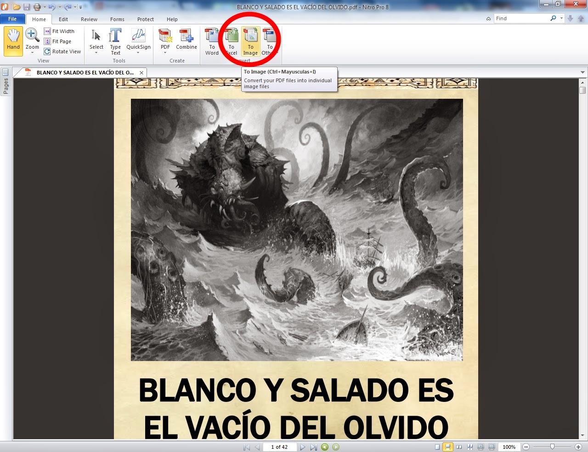Click the Nitro Pro application logo
This screenshot has width=588, height=452.
pos(5,7)
